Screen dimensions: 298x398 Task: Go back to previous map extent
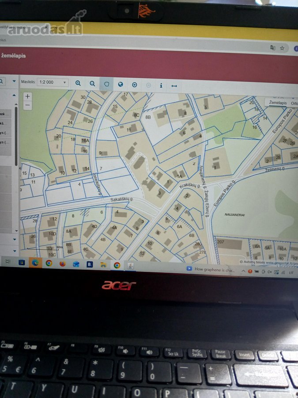point(135,85)
